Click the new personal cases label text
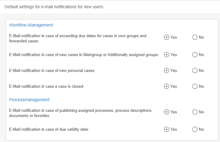 (x=52, y=71)
